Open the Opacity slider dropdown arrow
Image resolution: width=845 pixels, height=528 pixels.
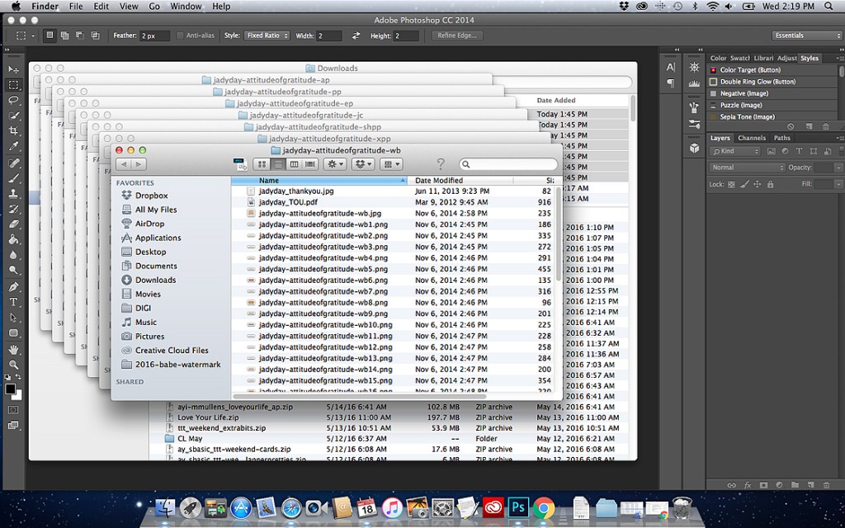(838, 168)
